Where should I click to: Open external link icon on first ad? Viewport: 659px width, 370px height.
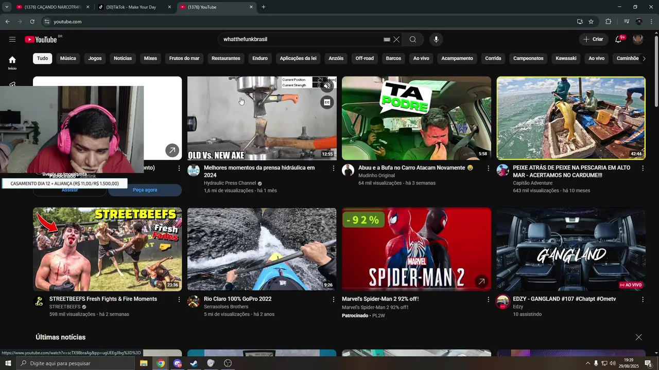point(172,151)
